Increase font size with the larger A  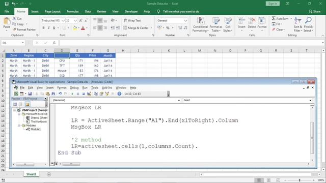tap(80, 20)
